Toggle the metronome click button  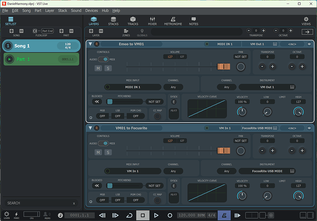click(x=224, y=215)
